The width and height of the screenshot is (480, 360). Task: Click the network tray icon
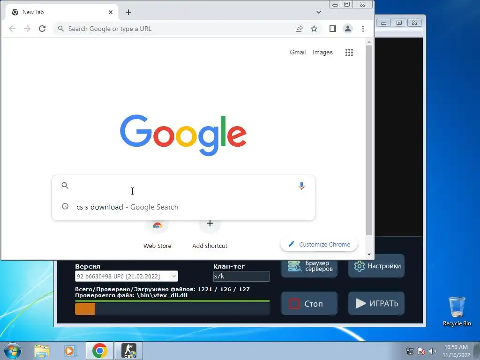(410, 351)
